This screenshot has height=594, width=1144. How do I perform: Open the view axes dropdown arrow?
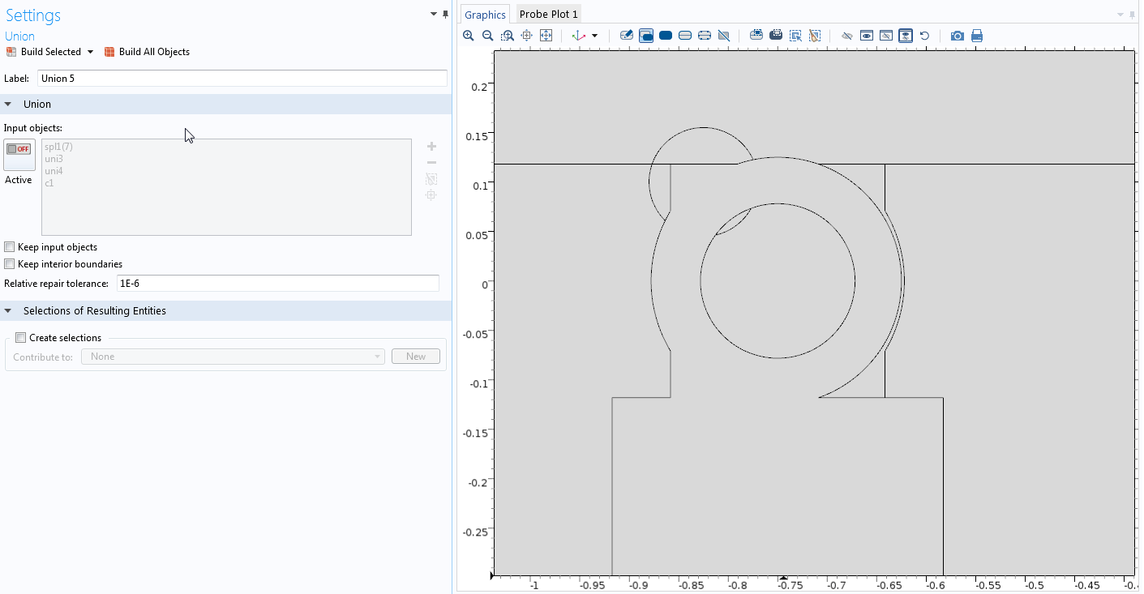pos(594,36)
